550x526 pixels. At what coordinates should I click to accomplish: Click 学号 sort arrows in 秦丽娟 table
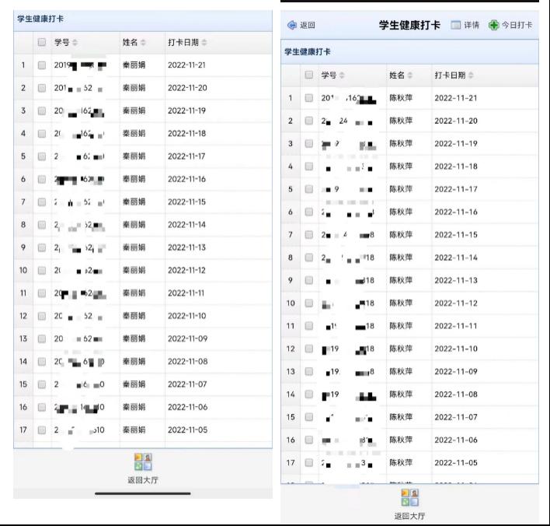[75, 42]
